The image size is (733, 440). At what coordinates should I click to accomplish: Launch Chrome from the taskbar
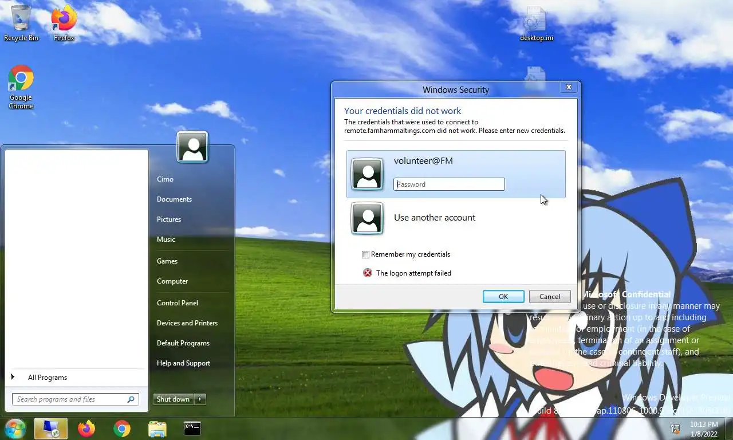121,429
